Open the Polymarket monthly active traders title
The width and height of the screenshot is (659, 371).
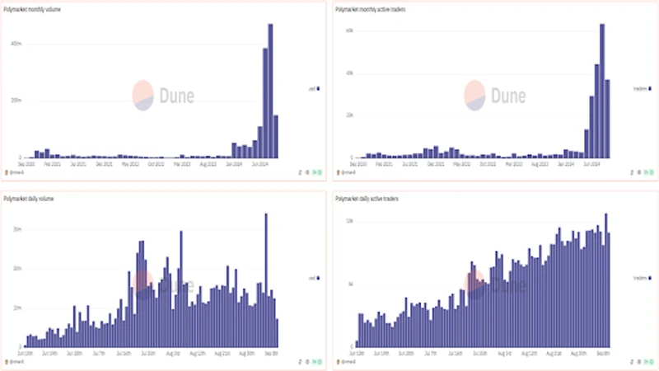click(x=370, y=9)
